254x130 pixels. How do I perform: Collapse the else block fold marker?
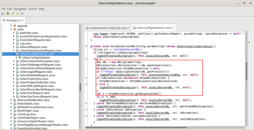[x=86, y=84]
